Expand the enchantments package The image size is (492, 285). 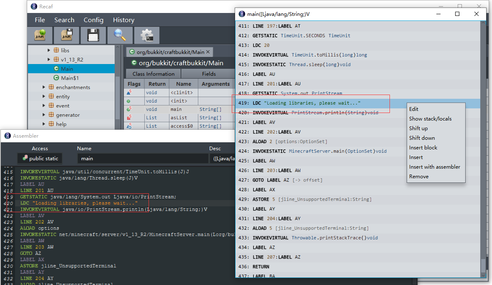43,87
